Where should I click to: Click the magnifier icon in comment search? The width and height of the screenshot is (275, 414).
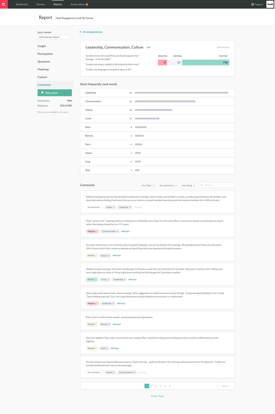click(x=202, y=185)
